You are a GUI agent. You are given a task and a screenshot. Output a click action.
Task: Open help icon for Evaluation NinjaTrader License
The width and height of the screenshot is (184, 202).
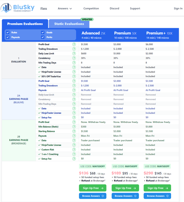(x=74, y=72)
